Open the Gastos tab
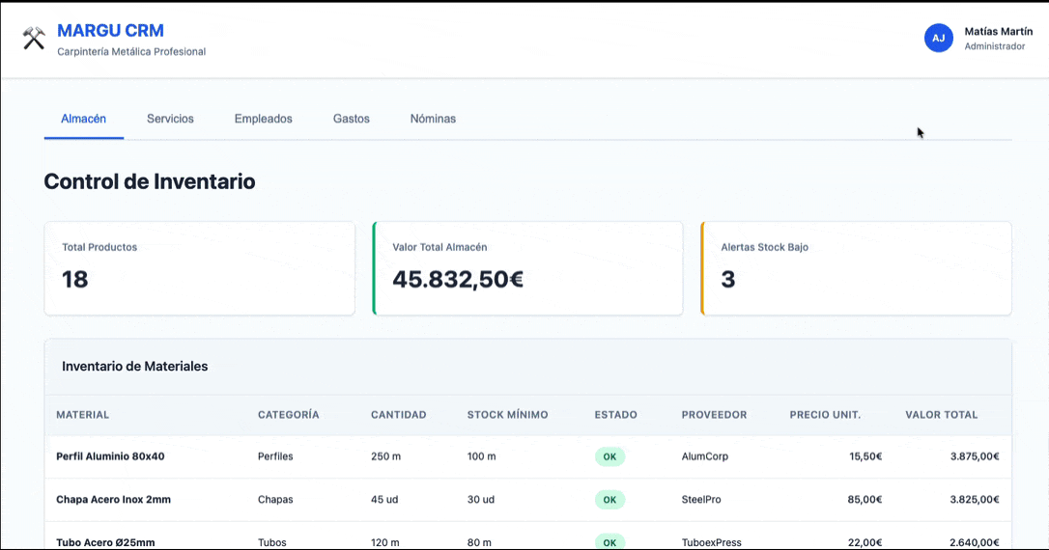The width and height of the screenshot is (1049, 550). (x=352, y=119)
